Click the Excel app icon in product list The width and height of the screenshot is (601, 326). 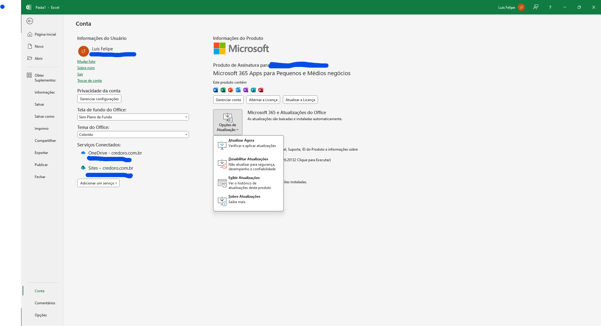click(223, 90)
